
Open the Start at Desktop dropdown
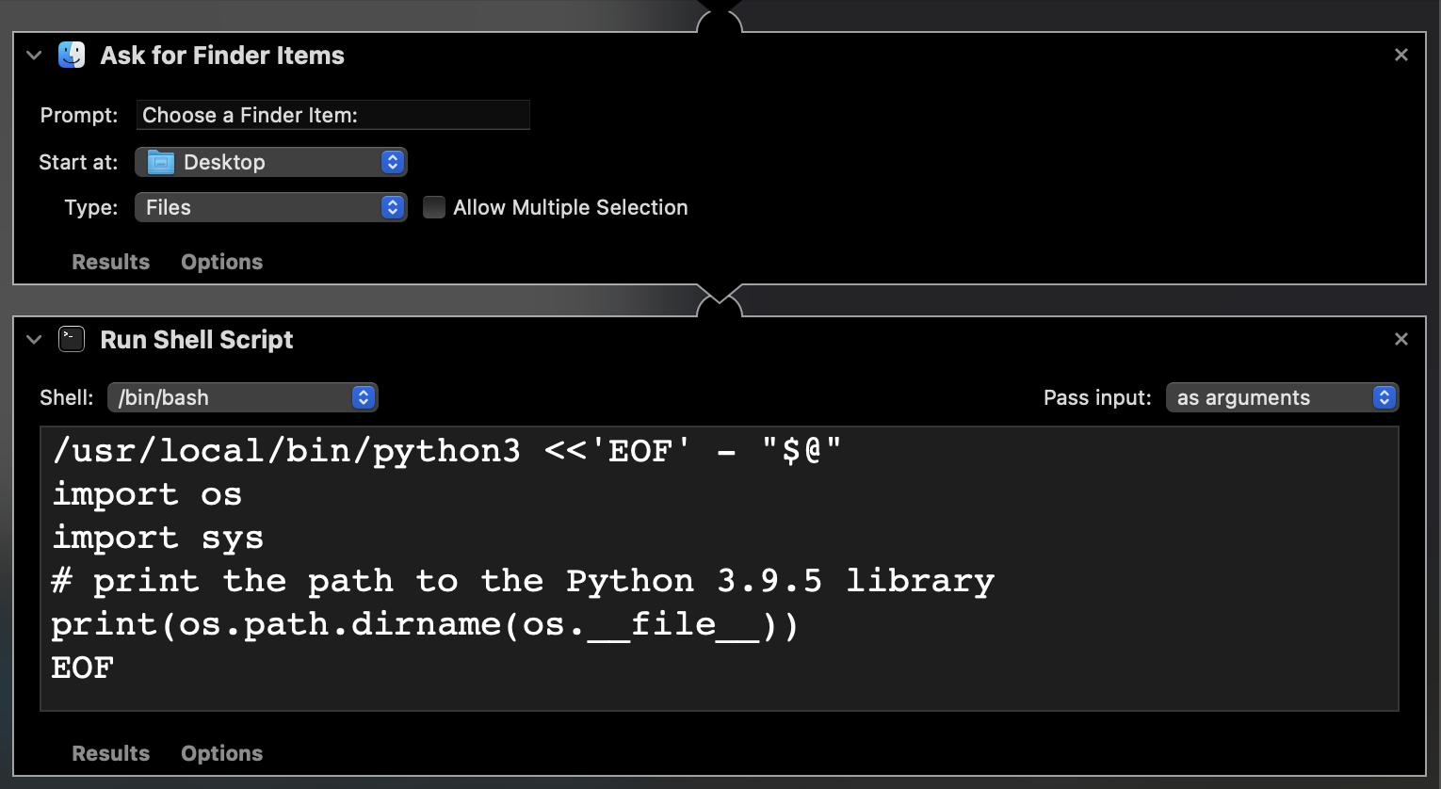coord(271,162)
